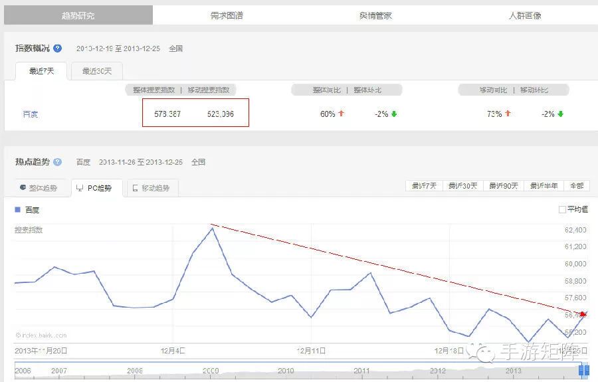Switch to PC趋势 chart tab
598x382 pixels.
click(x=97, y=188)
